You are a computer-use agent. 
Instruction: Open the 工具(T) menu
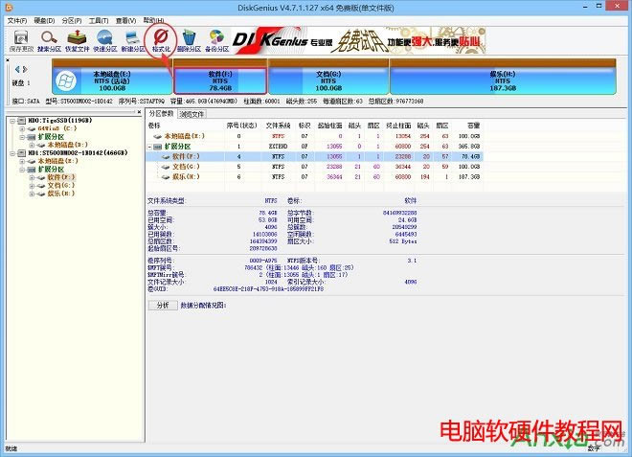(99, 20)
